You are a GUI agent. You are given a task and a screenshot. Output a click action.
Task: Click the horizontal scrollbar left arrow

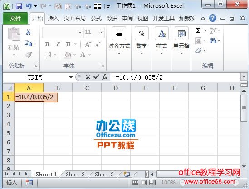pyautogui.click(x=152, y=174)
